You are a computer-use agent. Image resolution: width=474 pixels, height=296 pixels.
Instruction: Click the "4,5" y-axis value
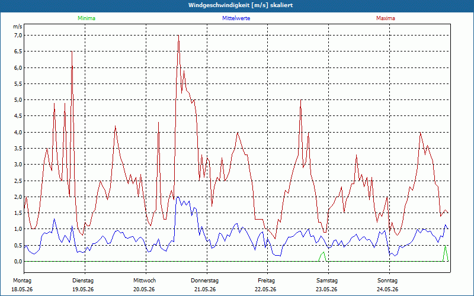pos(18,116)
